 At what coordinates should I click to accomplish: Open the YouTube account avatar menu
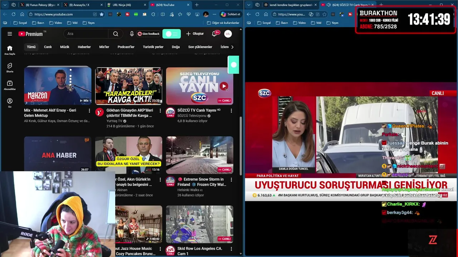pos(228,34)
